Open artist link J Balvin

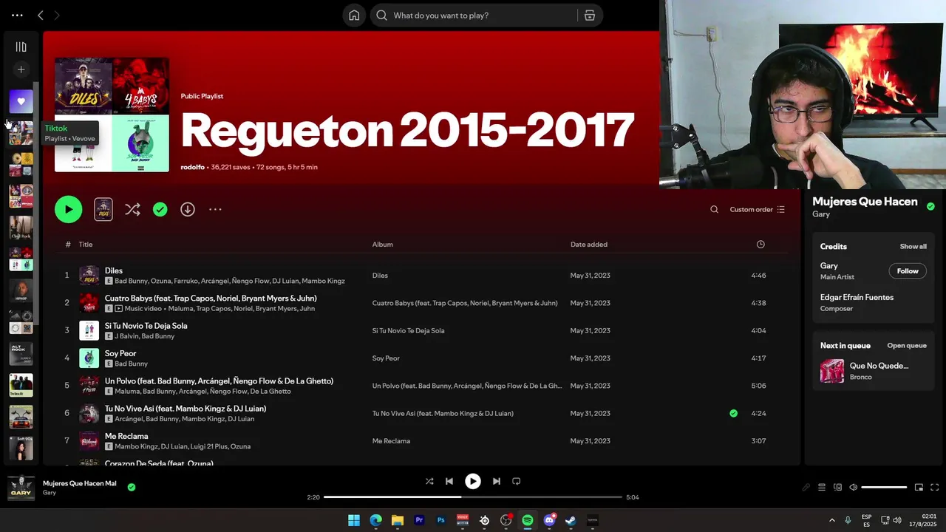(126, 336)
